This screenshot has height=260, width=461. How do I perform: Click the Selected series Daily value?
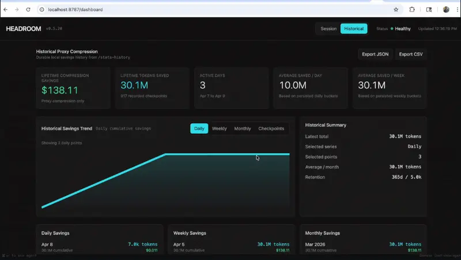tap(414, 146)
